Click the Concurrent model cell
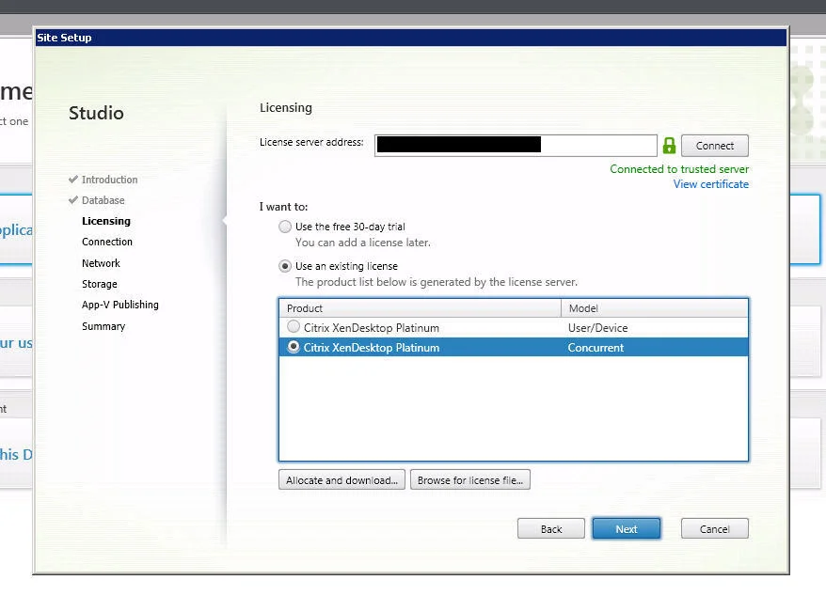The width and height of the screenshot is (826, 596). (596, 348)
